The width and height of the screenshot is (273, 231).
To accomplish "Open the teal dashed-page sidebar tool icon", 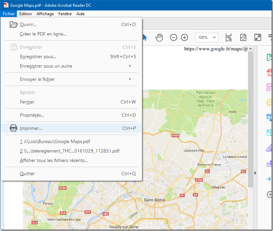I will pyautogui.click(x=269, y=133).
